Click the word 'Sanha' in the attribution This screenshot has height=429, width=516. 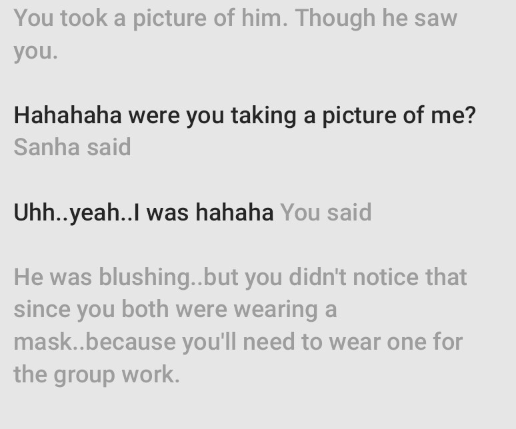[x=47, y=147]
